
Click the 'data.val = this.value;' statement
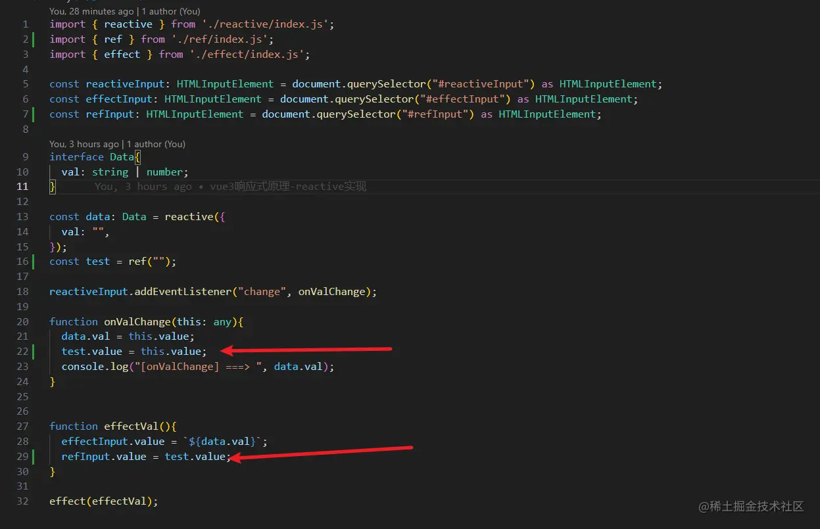128,336
